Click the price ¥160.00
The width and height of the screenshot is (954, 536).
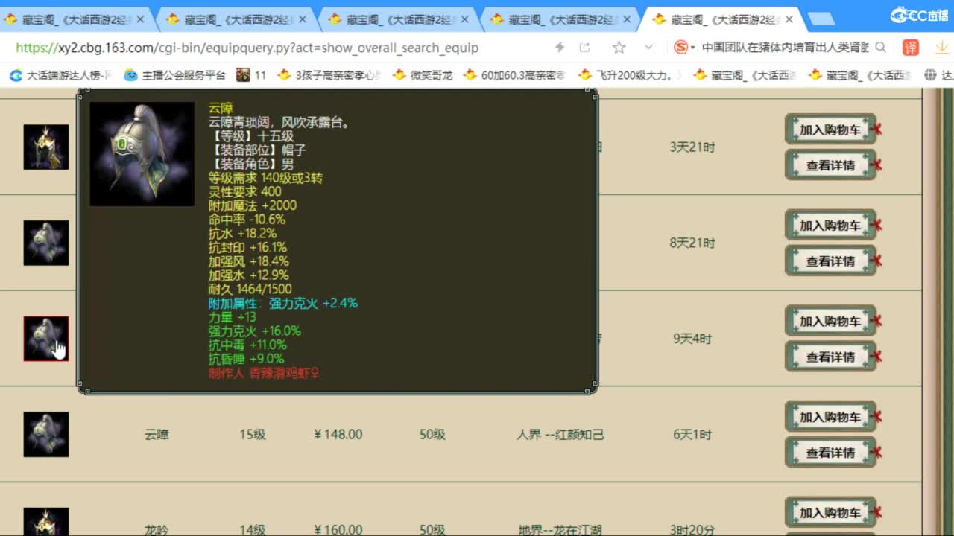(x=338, y=530)
